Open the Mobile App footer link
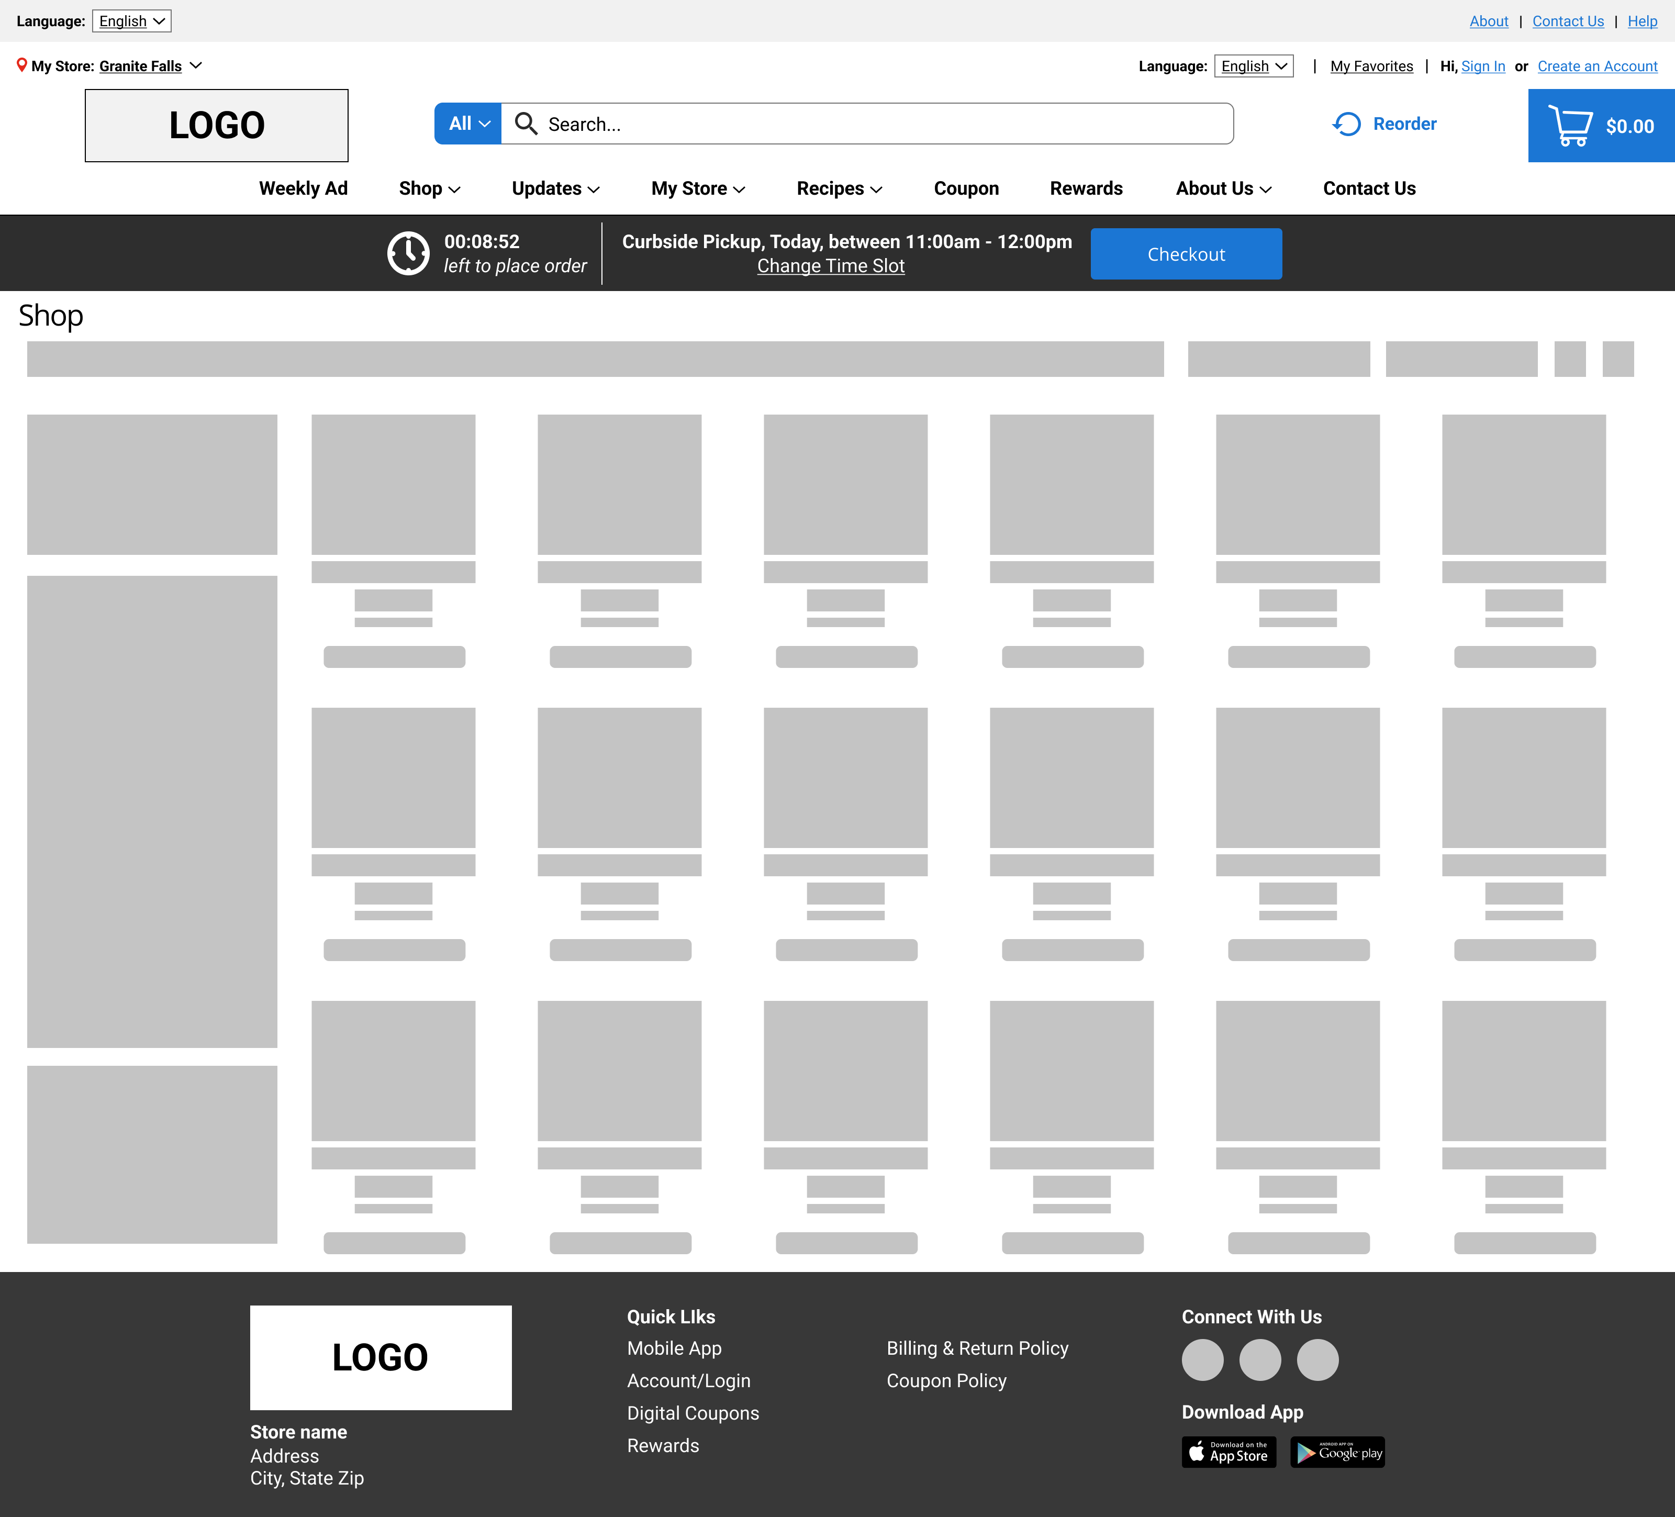This screenshot has width=1675, height=1517. [x=674, y=1348]
